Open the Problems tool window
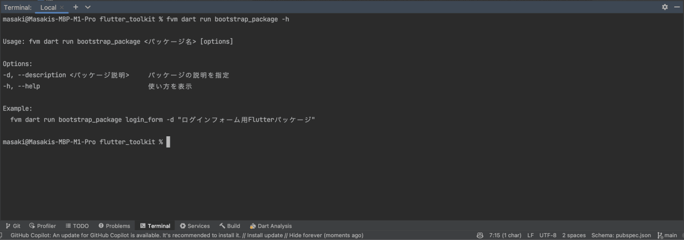Image resolution: width=684 pixels, height=240 pixels. pyautogui.click(x=114, y=226)
